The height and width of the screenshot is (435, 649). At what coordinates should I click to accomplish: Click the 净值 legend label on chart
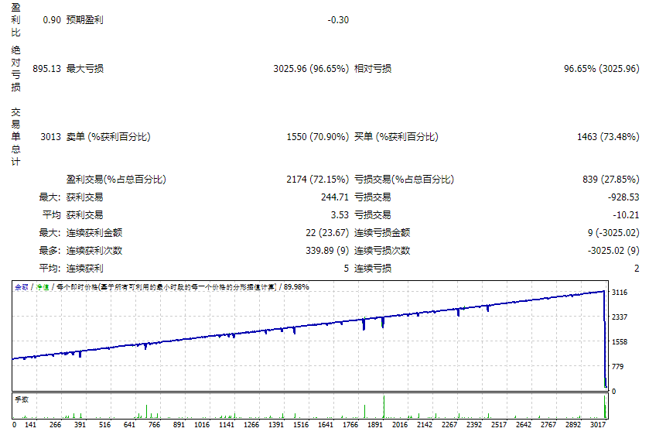click(x=36, y=286)
